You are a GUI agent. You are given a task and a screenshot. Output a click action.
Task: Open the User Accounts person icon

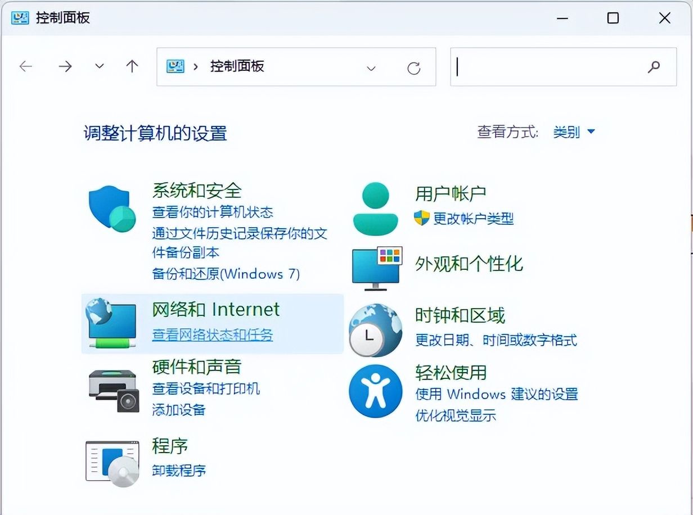pos(375,209)
